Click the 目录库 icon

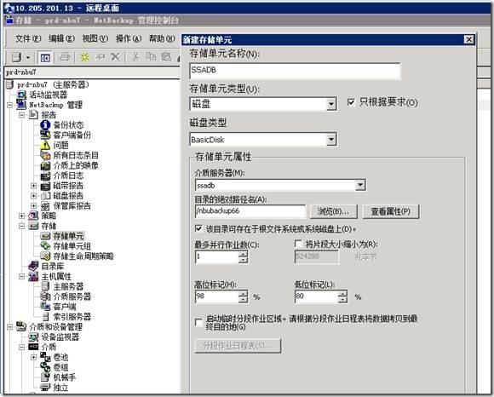click(33, 267)
